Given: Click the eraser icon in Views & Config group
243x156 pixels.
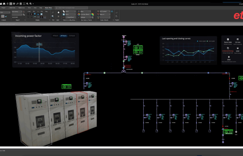Looking at the screenshot, I should (63, 11).
